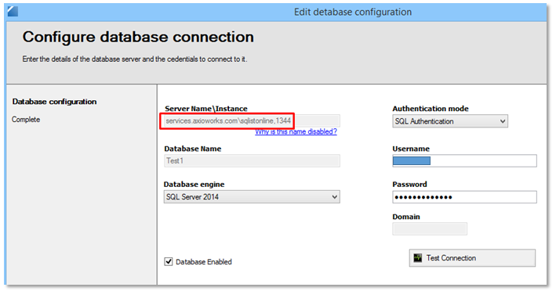Click the Database Enabled label text
This screenshot has width=556, height=291.
(x=204, y=262)
